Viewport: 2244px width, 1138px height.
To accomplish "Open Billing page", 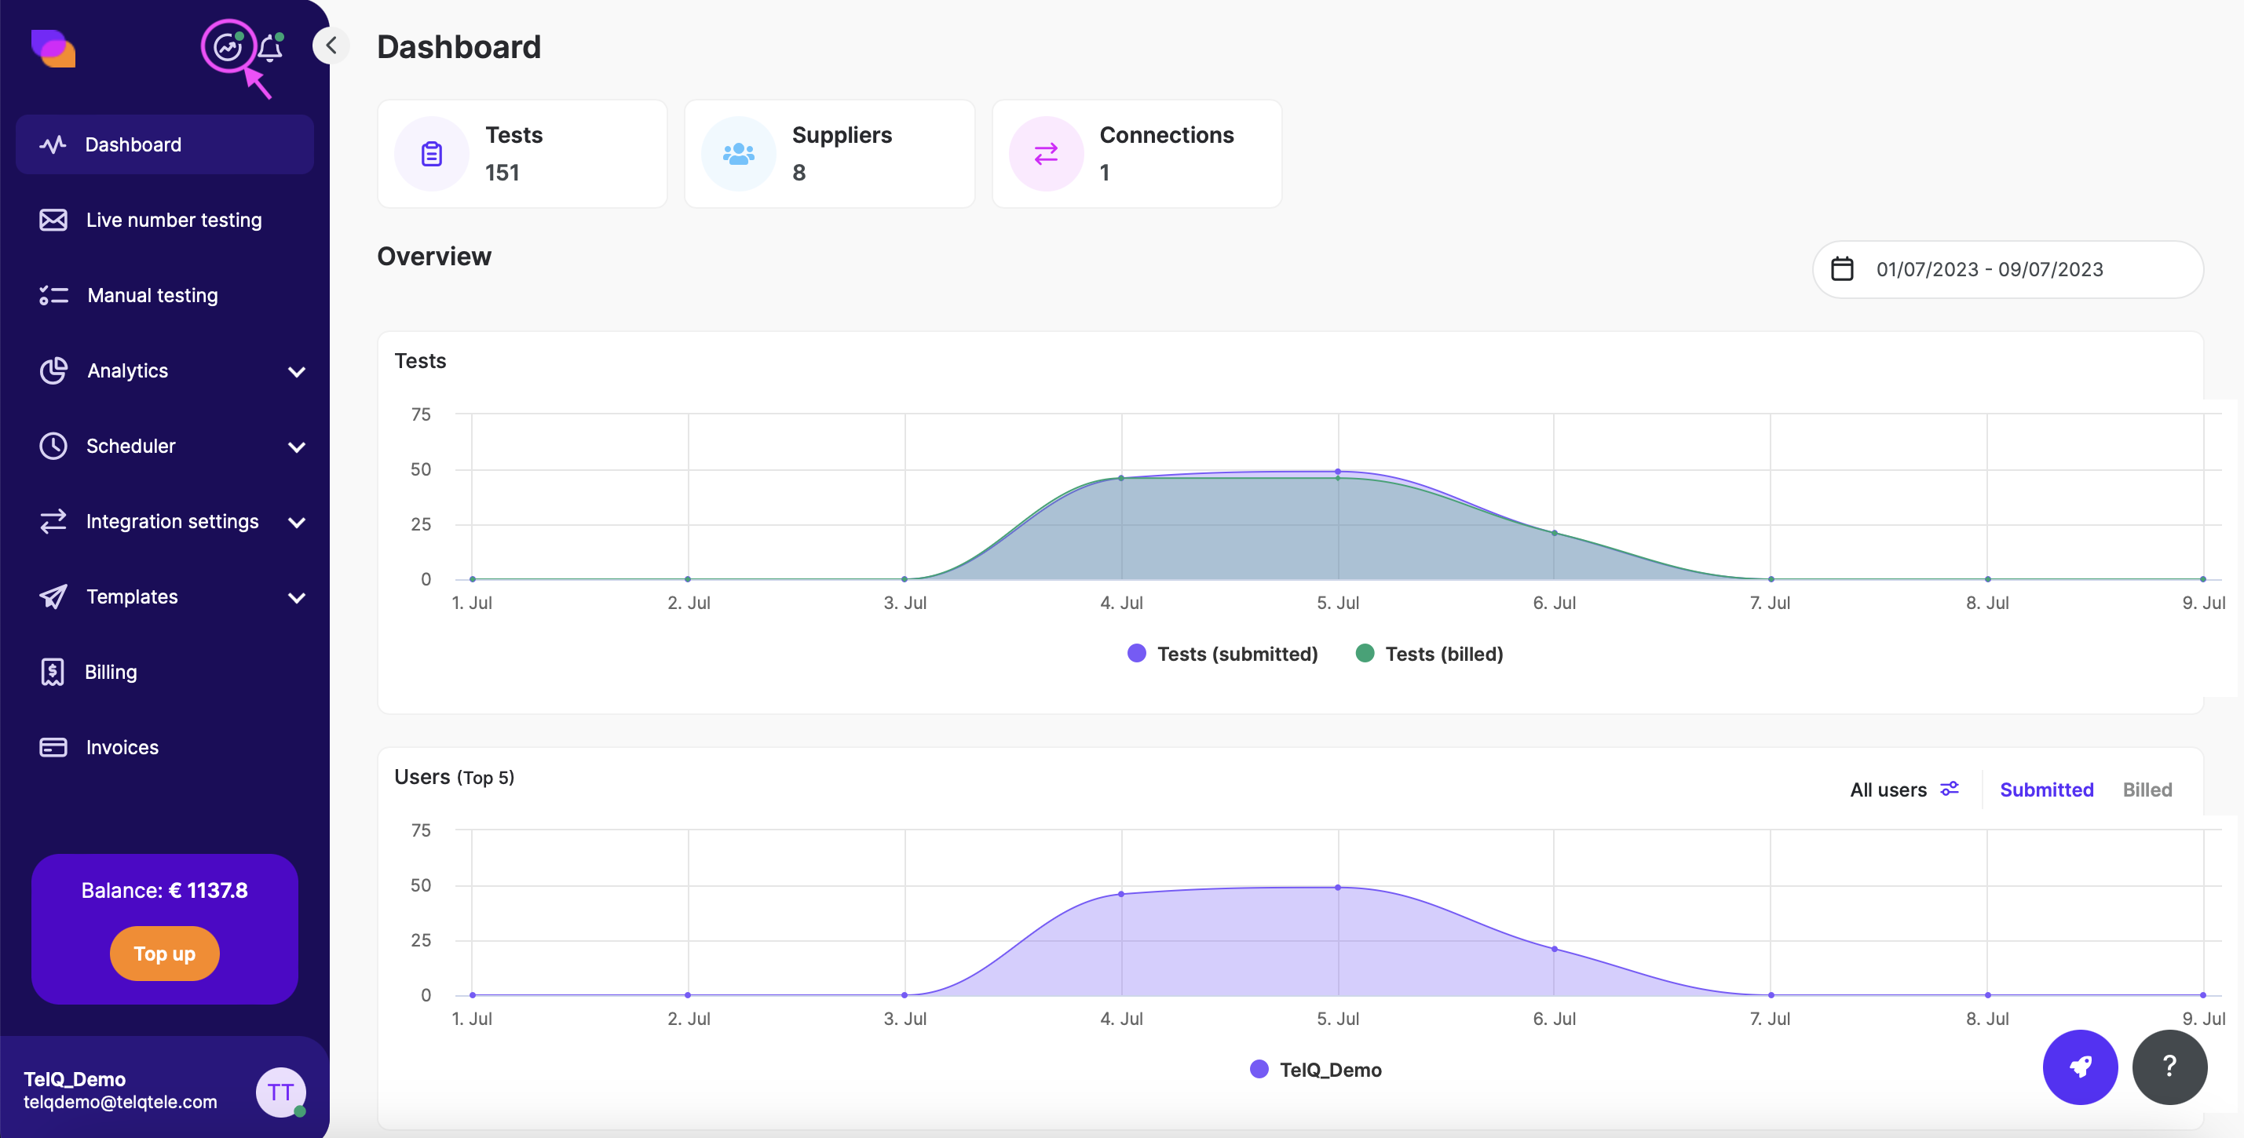I will point(165,672).
